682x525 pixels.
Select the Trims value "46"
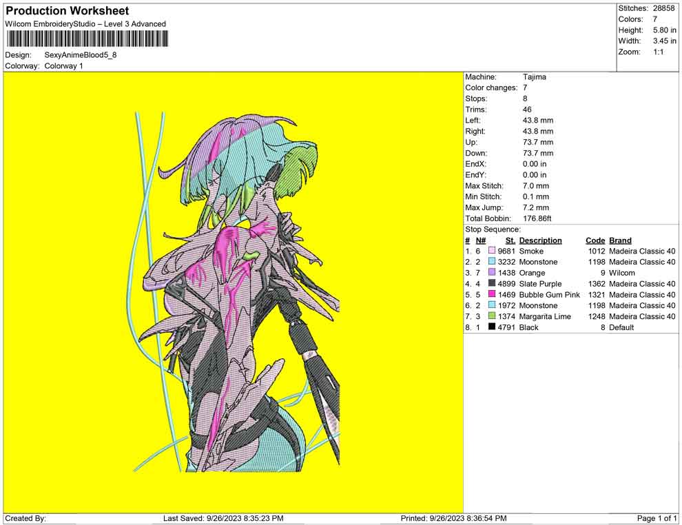(x=527, y=110)
